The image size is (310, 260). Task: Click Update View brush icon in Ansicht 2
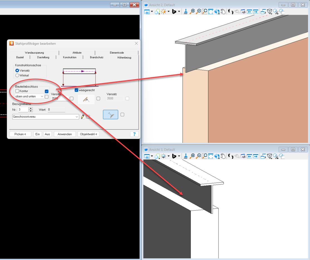[185, 12]
